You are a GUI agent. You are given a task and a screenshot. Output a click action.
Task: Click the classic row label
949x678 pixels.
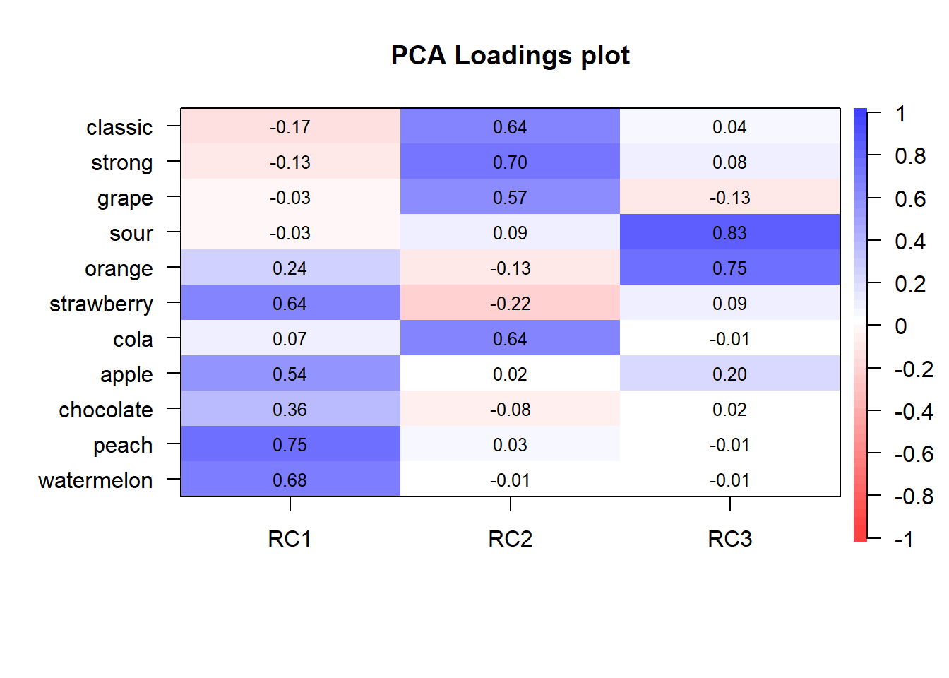click(119, 127)
